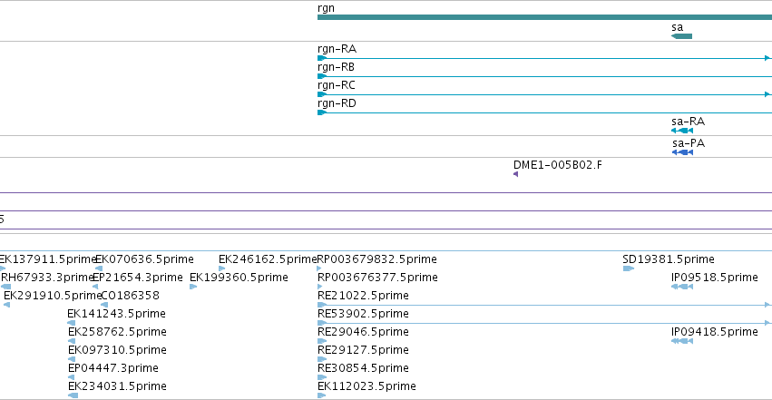Click the rgn gene bar
The height and width of the screenshot is (400, 772).
click(x=544, y=17)
